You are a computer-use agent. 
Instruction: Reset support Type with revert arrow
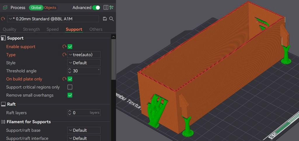point(65,55)
